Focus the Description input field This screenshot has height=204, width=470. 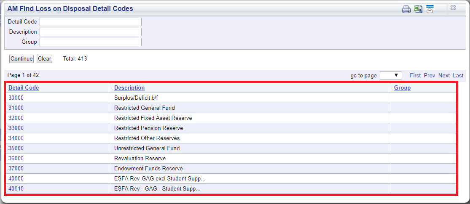[91, 32]
